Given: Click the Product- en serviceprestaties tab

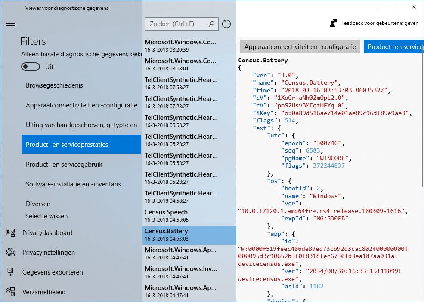Looking at the screenshot, I should point(393,46).
